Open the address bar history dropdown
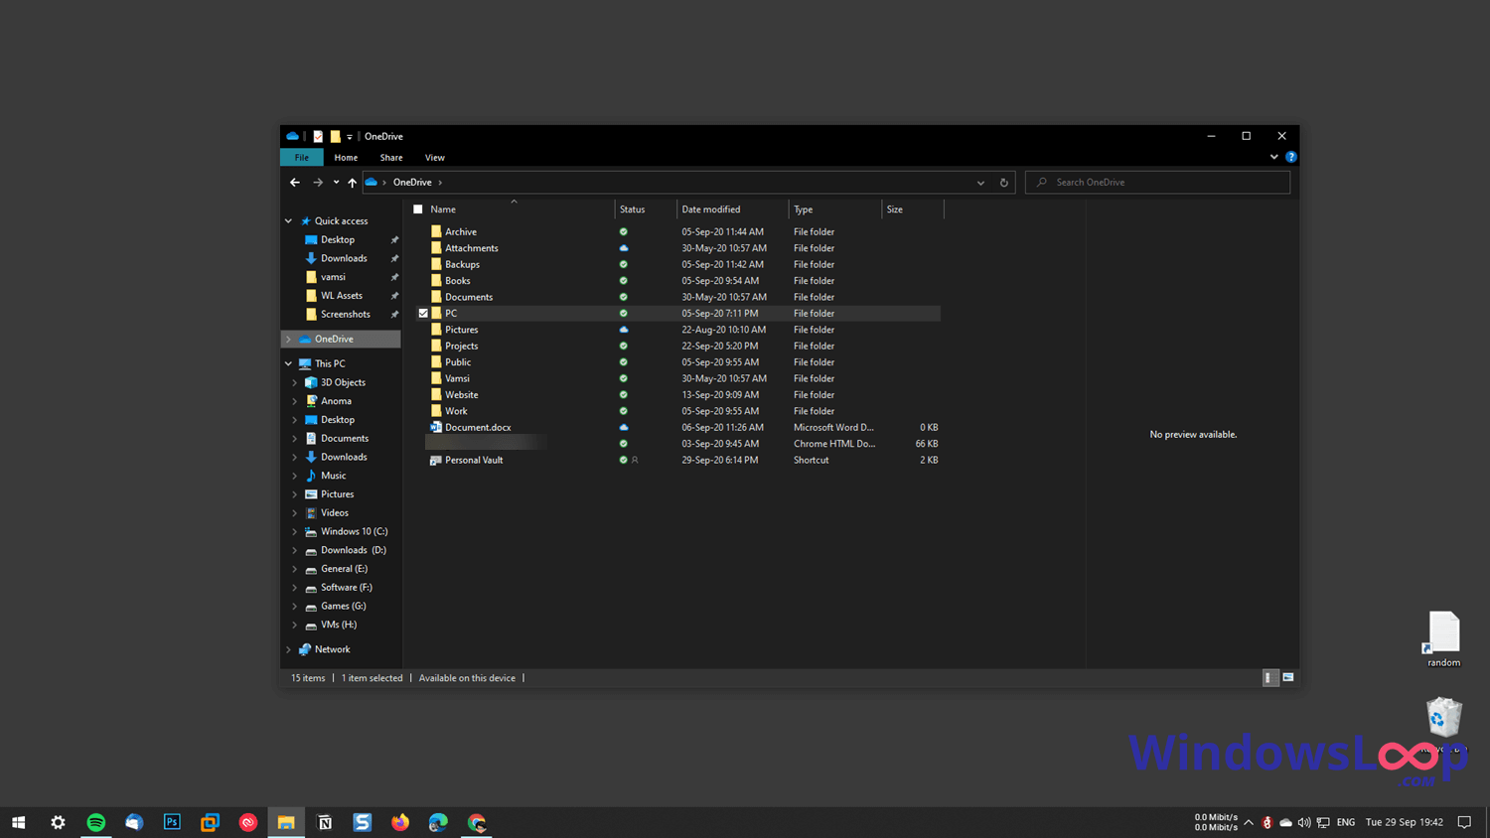The image size is (1490, 838). [980, 182]
